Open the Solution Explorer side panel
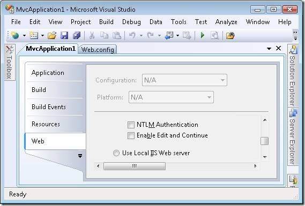 pyautogui.click(x=293, y=76)
